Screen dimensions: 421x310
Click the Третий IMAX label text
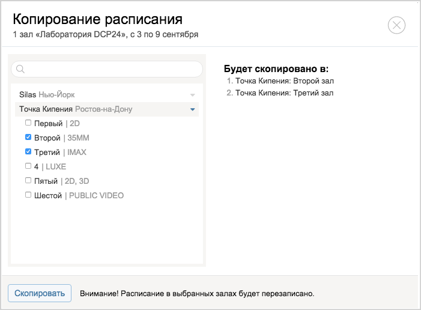[x=61, y=153]
